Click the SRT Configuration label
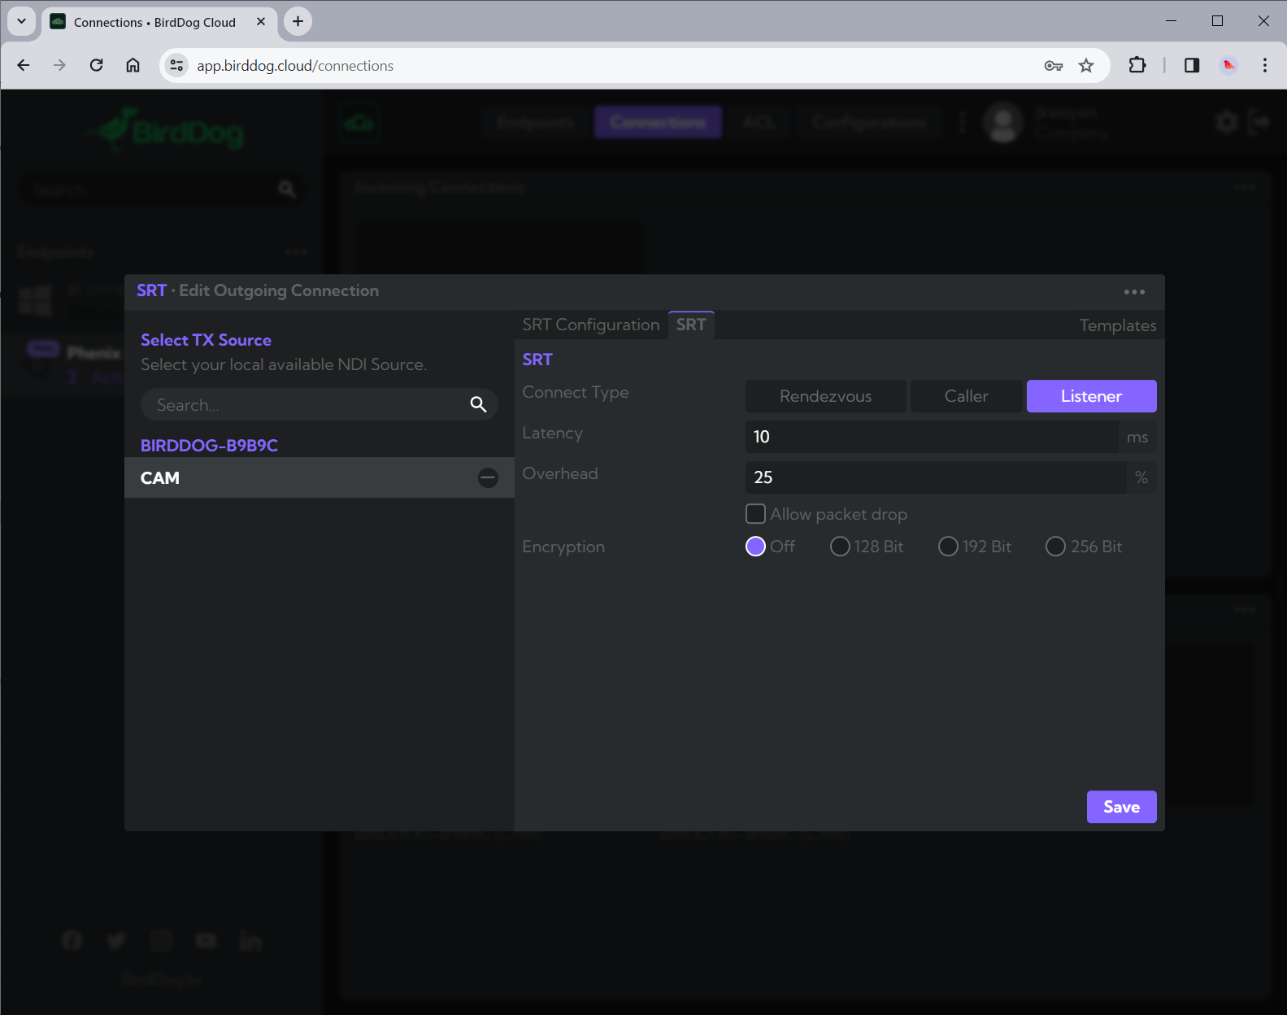The image size is (1287, 1015). point(590,325)
